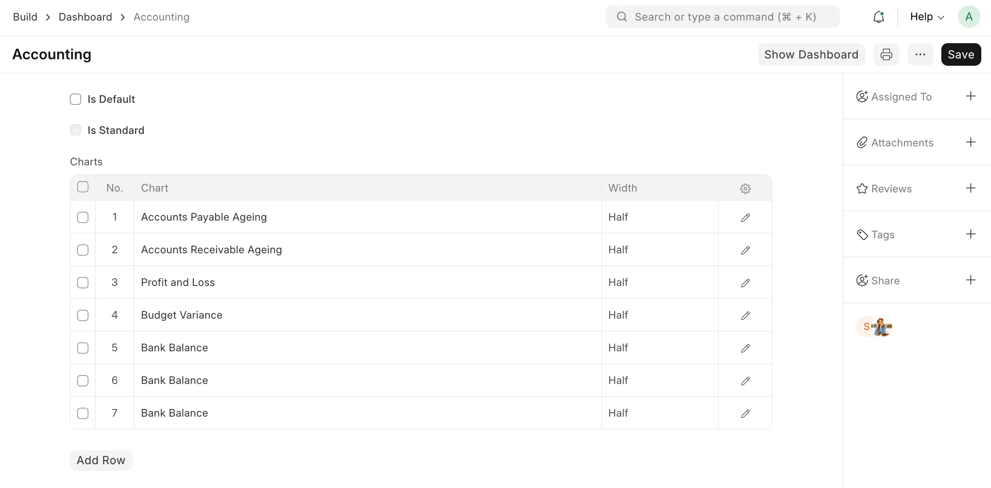The width and height of the screenshot is (991, 488).
Task: Add an attachment with the plus icon
Action: (970, 142)
